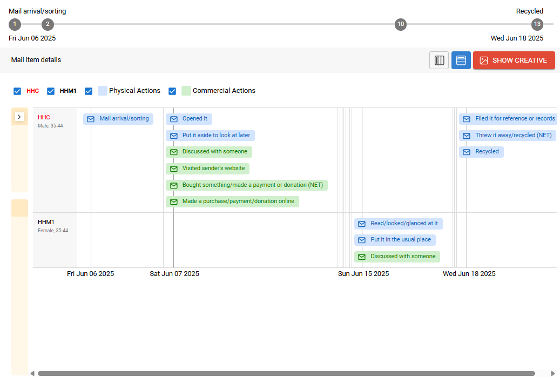Click the envelope icon on Opened it
Screen dimensions: 560x377
[x=174, y=119]
